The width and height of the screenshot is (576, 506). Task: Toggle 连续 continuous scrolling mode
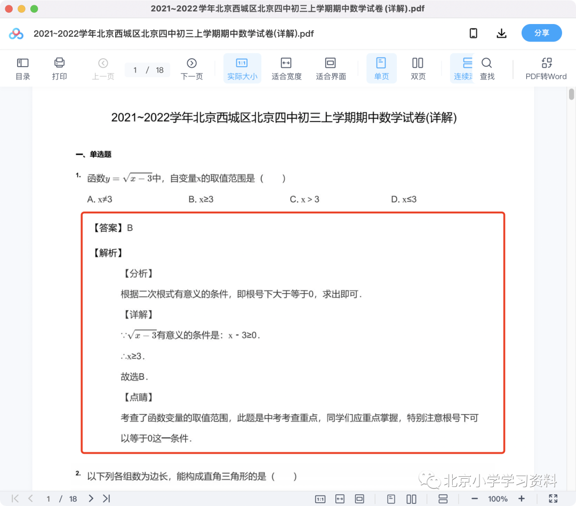click(462, 69)
